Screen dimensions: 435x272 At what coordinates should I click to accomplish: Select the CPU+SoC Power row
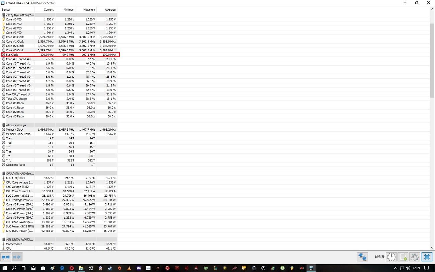pos(59,231)
